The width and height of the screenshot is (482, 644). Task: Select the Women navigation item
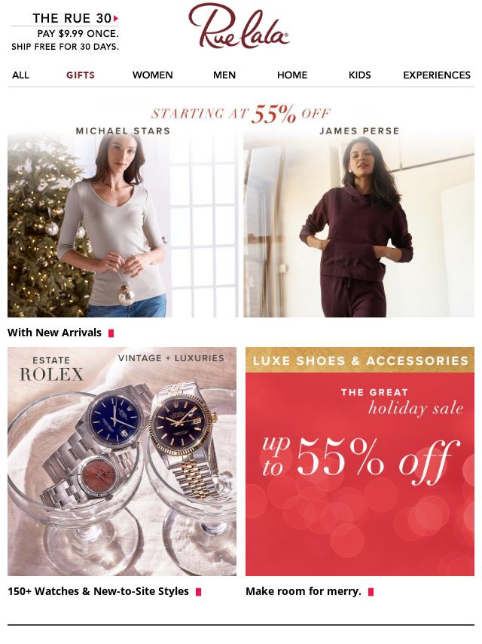(x=153, y=75)
